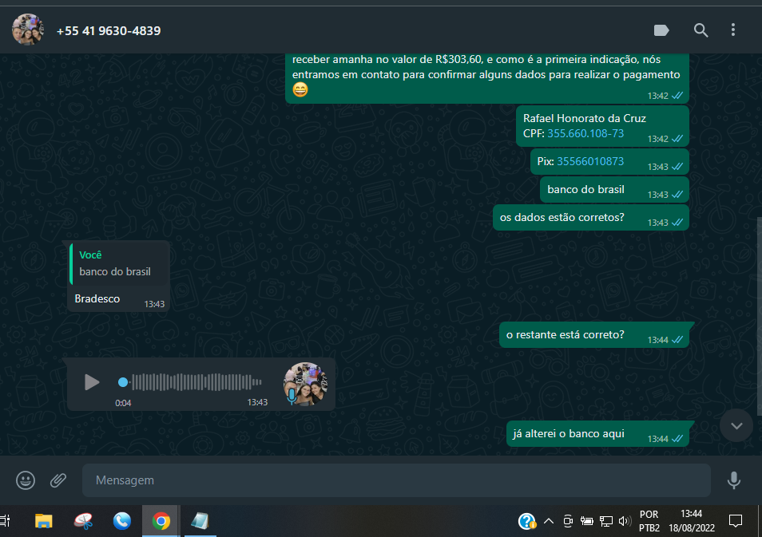Play the 0:04 voice message

(x=92, y=382)
